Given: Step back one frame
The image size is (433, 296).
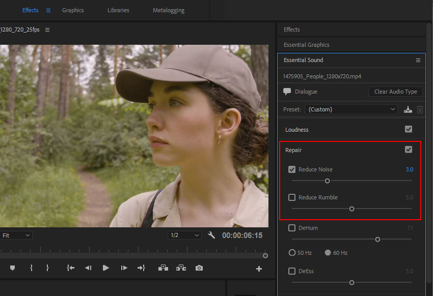Looking at the screenshot, I should tap(88, 268).
